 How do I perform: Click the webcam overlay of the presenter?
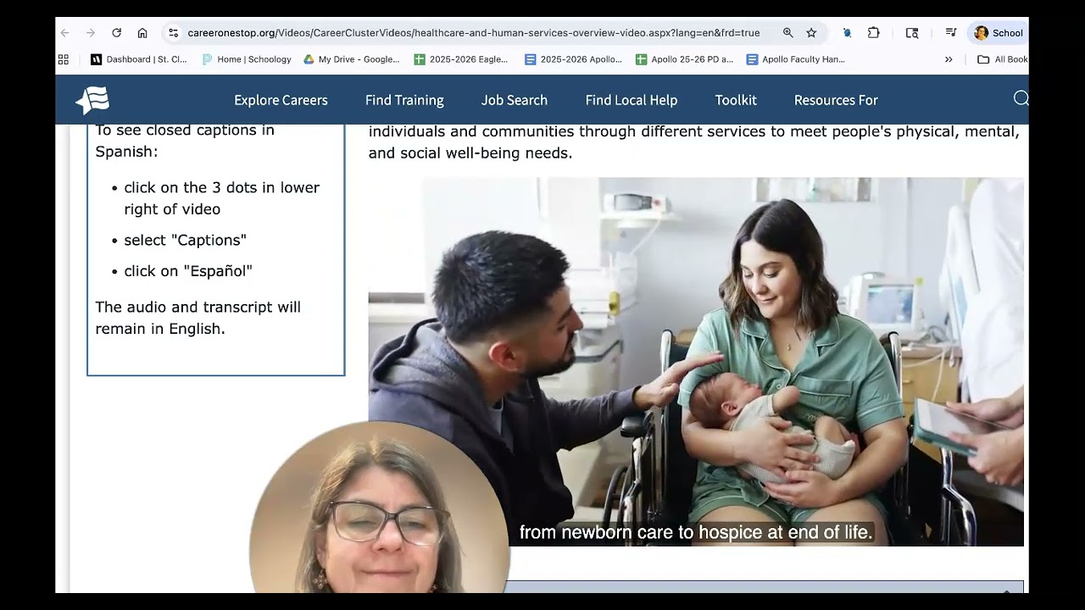[x=380, y=508]
